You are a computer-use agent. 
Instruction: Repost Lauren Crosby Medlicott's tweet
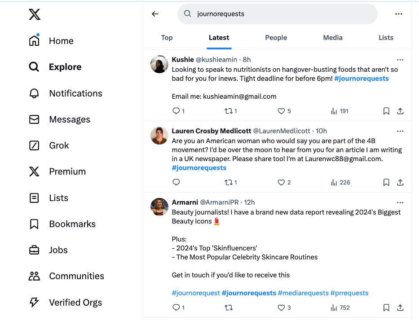pyautogui.click(x=229, y=182)
